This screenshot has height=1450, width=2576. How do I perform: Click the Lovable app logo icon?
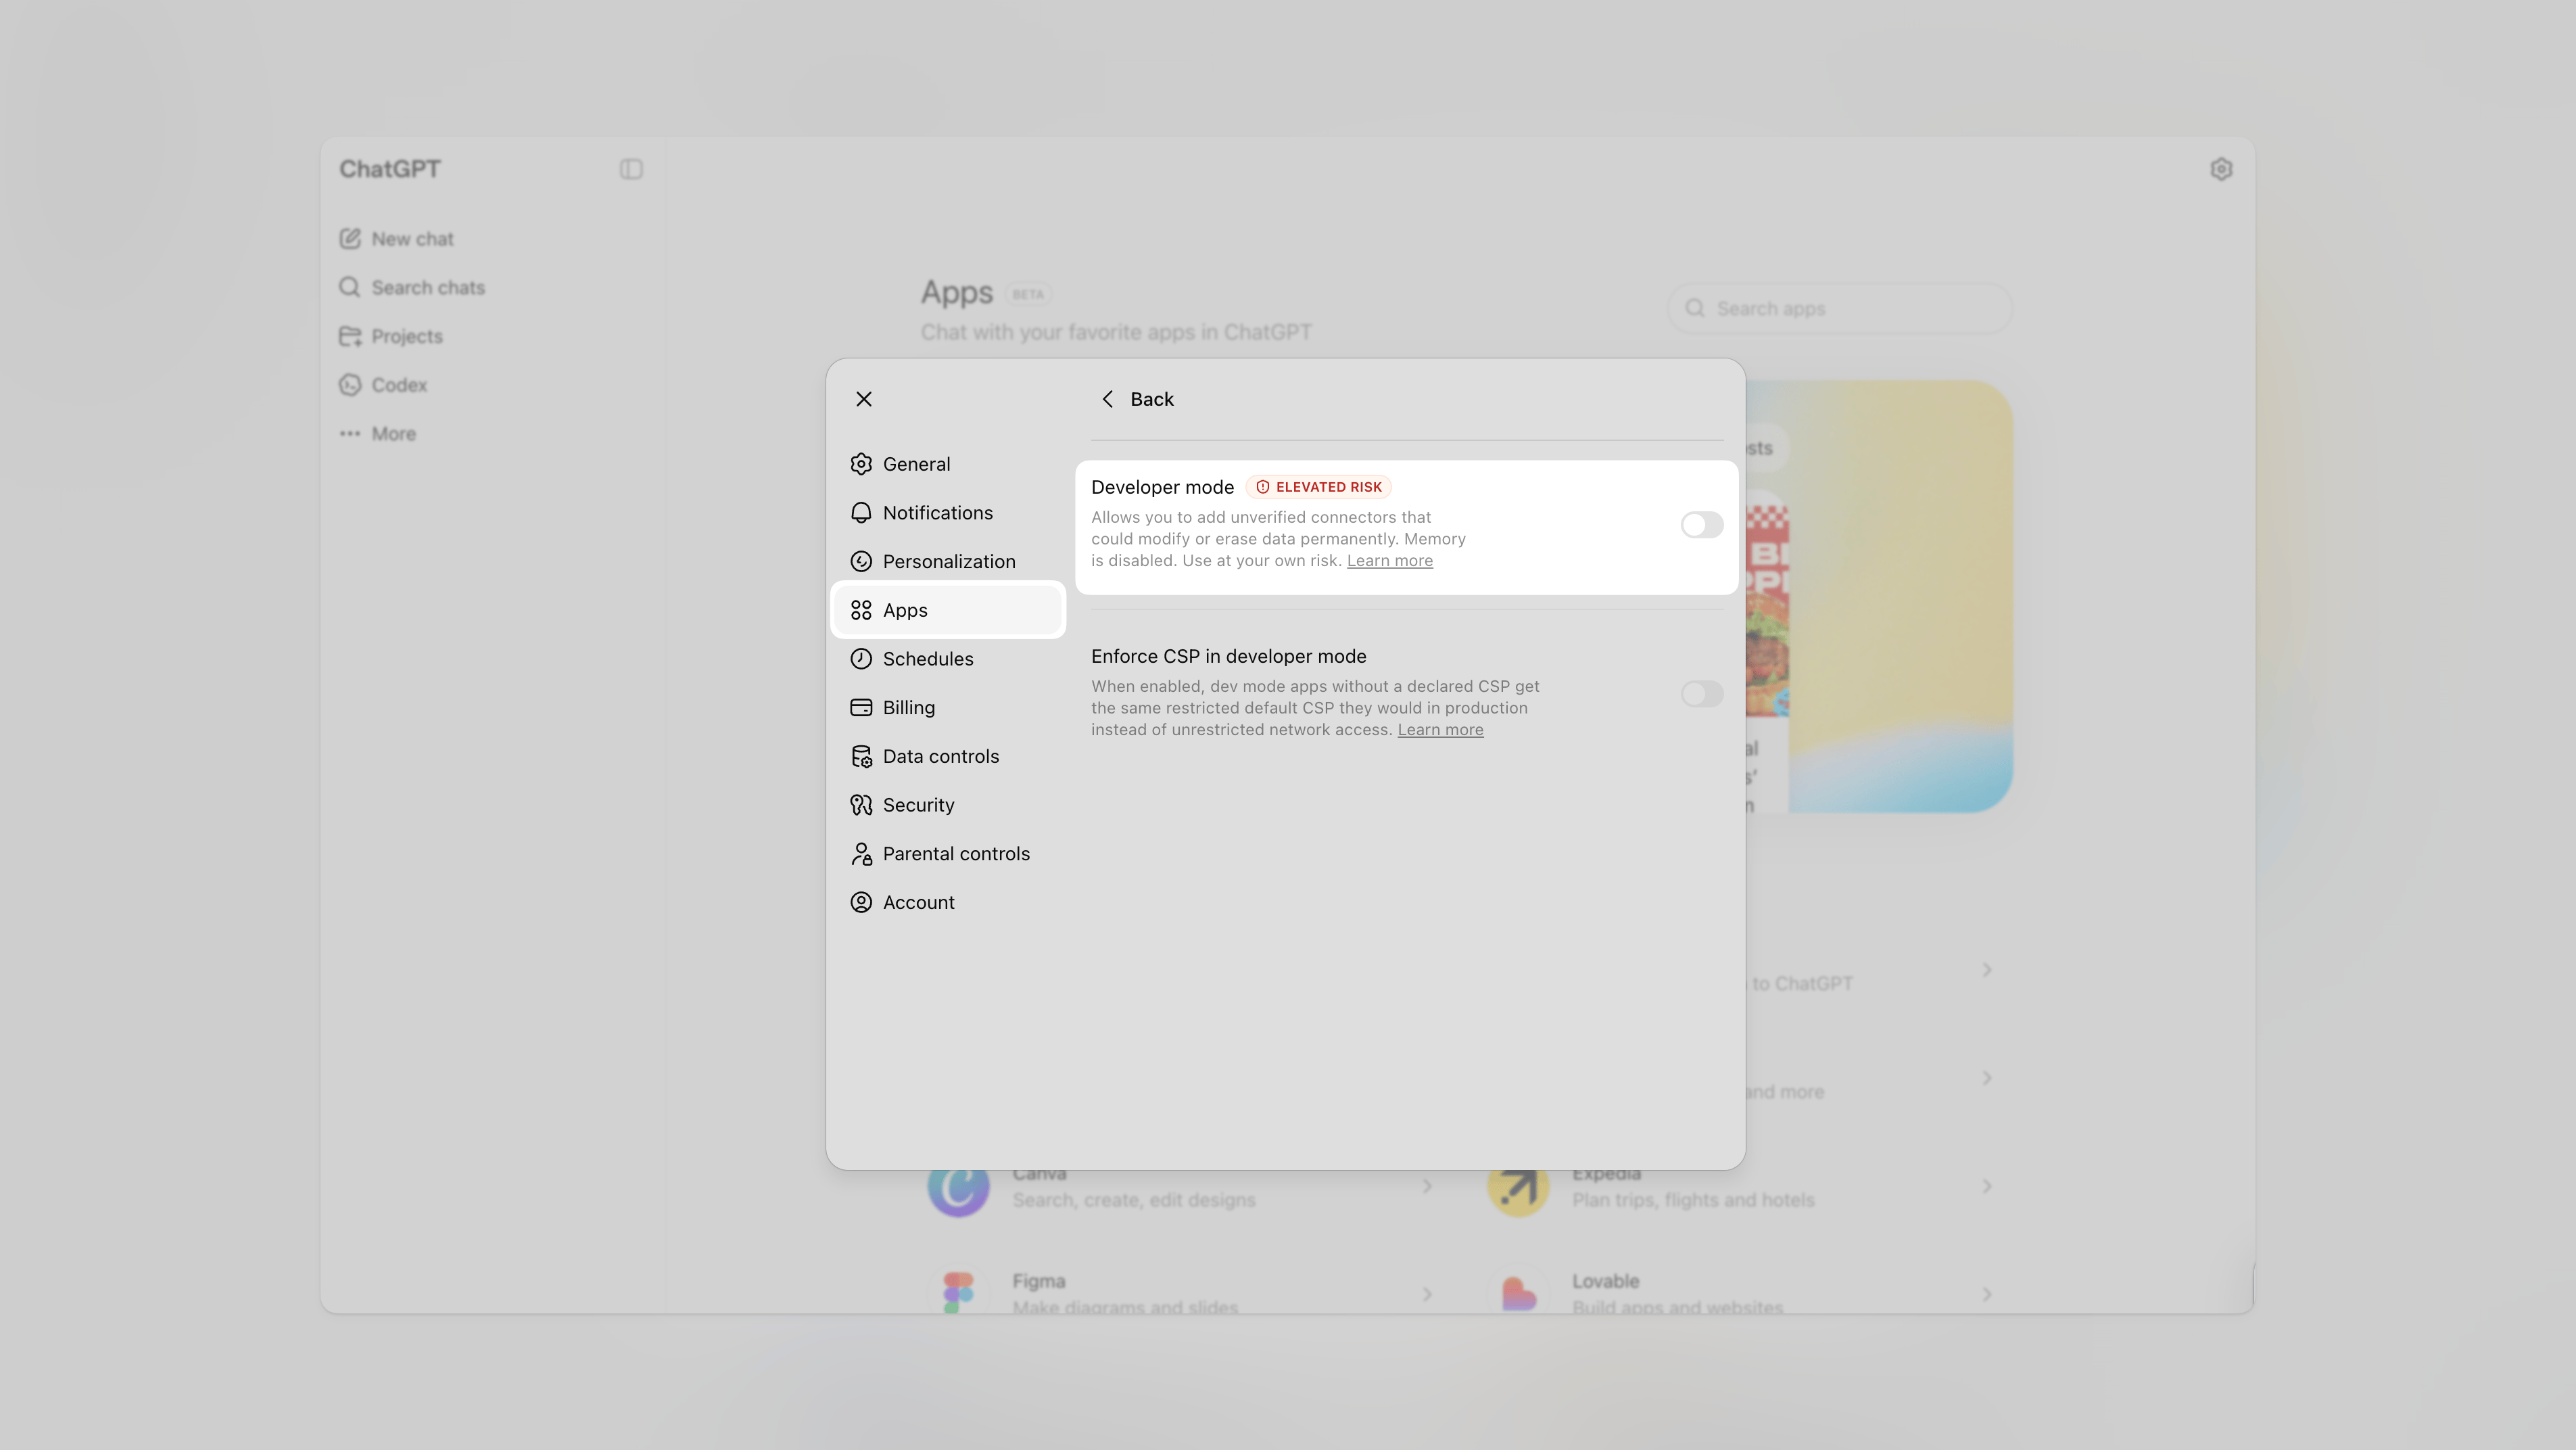point(1518,1291)
